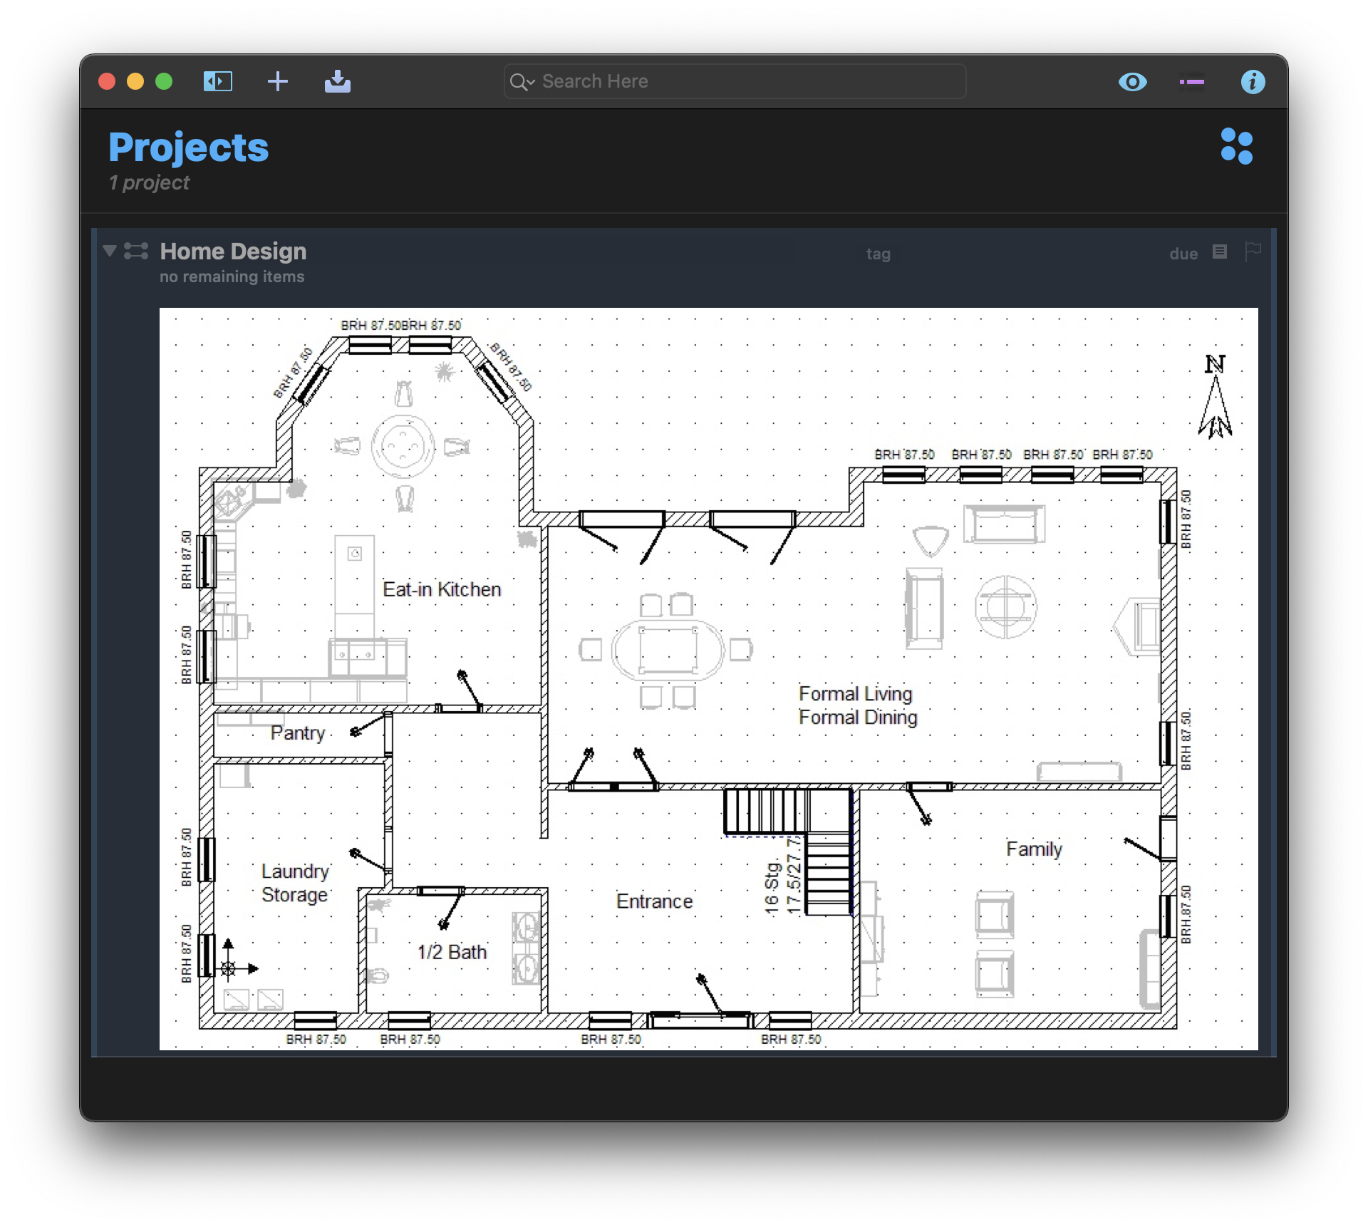Screen dimensions: 1368x1227
Task: Collapse the Home Design disclosure triangle
Action: (x=109, y=251)
